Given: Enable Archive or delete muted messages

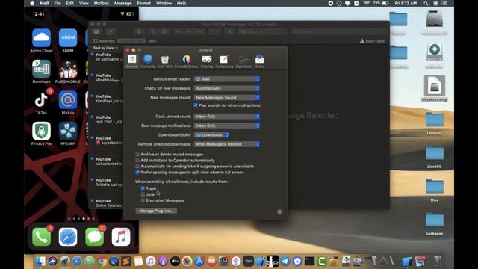Looking at the screenshot, I should (137, 155).
